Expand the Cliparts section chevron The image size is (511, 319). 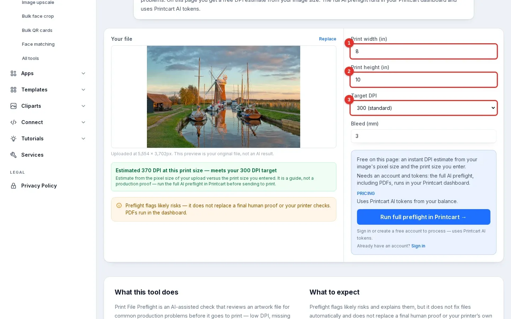coord(83,106)
